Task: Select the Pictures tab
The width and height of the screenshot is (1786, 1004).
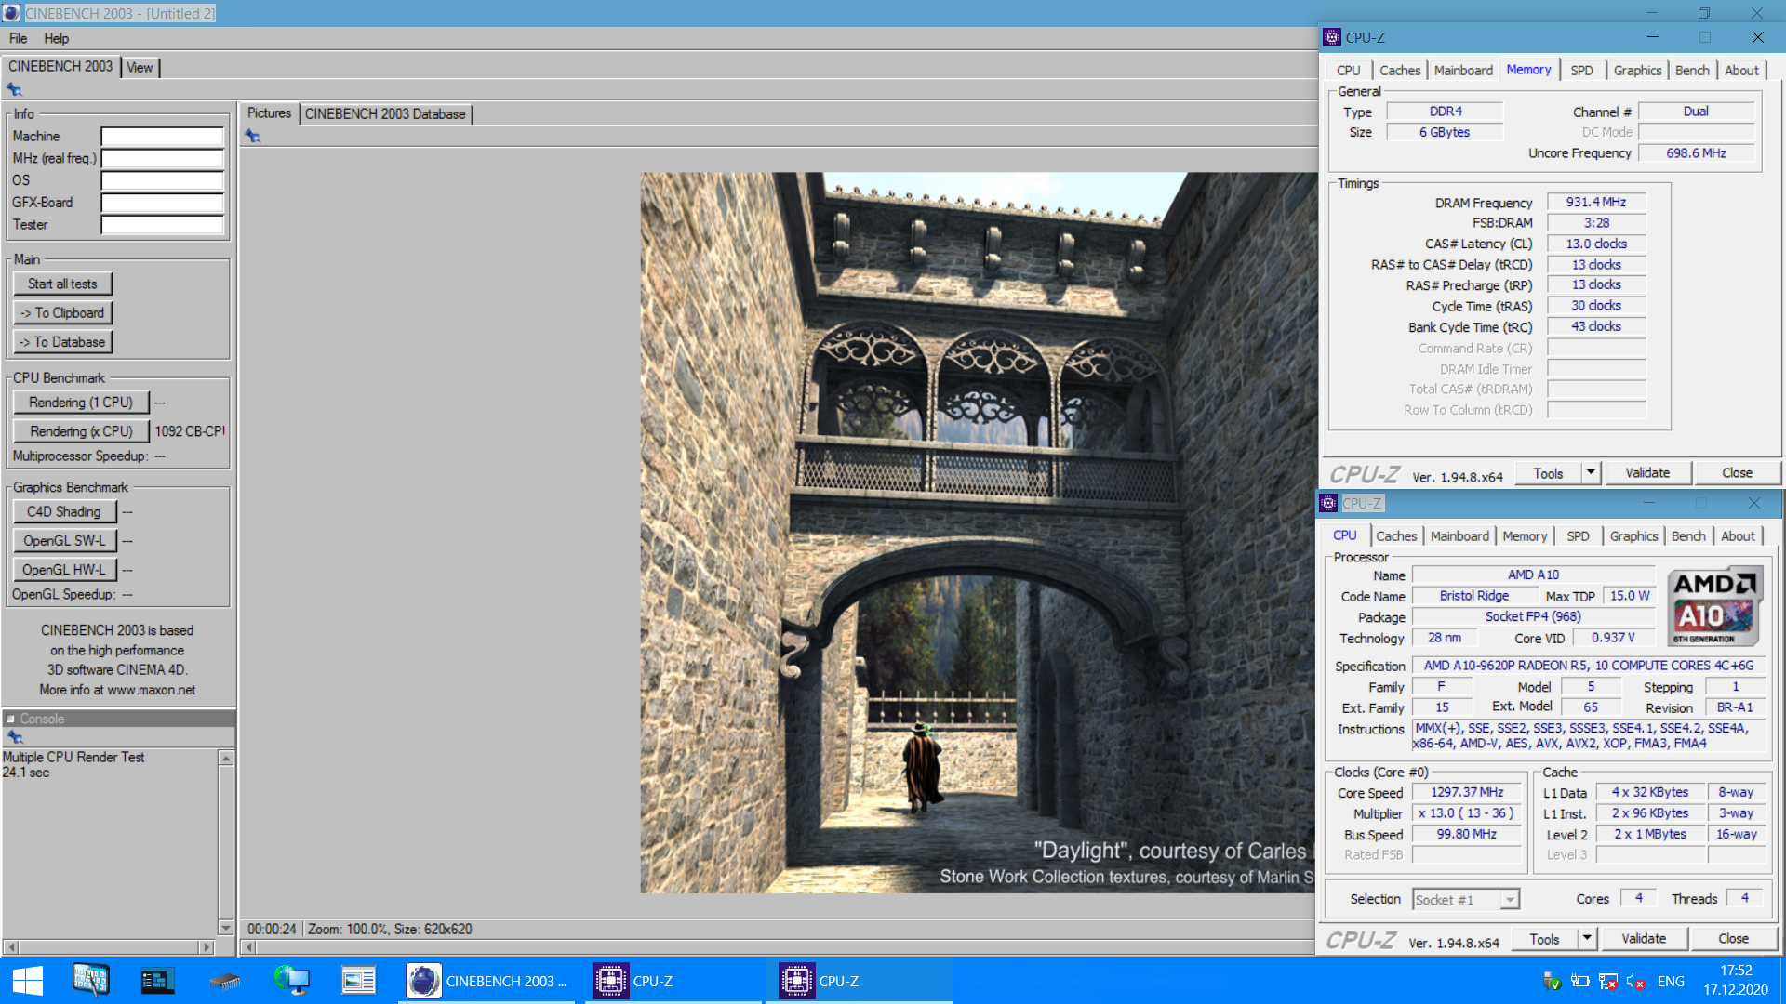Action: tap(269, 112)
